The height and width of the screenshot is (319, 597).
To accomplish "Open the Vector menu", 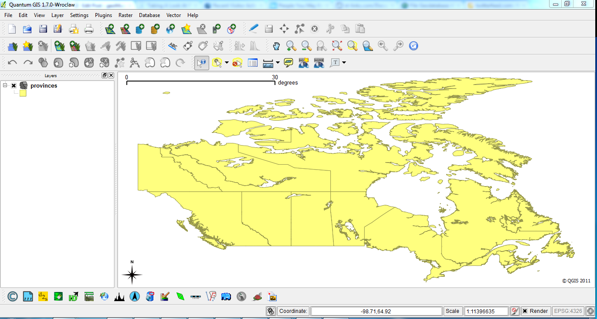I will (174, 15).
